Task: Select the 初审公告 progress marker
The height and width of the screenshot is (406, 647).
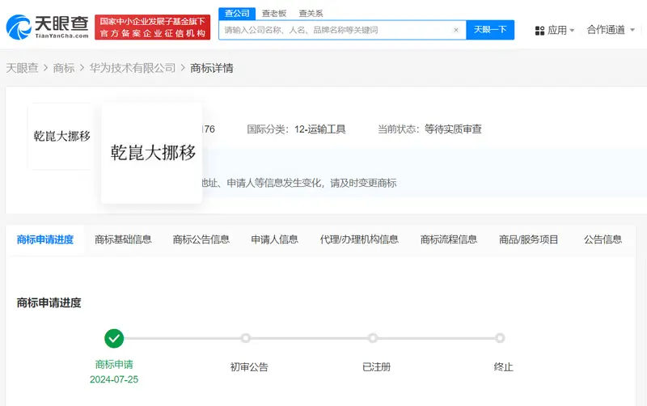Action: [246, 338]
